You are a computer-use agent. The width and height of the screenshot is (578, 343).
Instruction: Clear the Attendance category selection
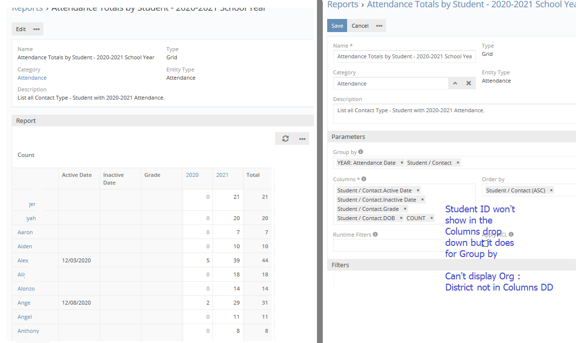469,84
